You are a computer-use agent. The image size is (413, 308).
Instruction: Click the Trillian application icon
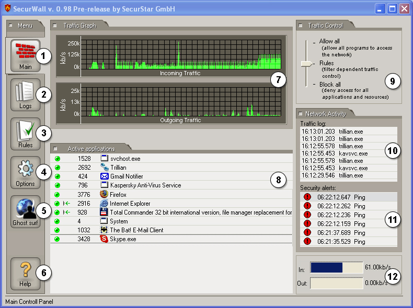pyautogui.click(x=105, y=167)
